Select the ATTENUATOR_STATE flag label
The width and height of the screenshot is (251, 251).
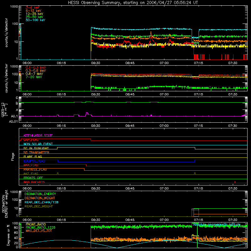point(38,136)
